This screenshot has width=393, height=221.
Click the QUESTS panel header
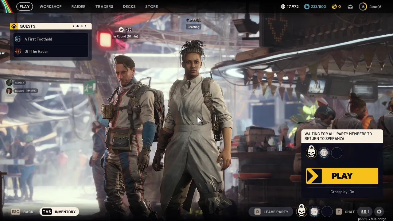click(x=51, y=26)
